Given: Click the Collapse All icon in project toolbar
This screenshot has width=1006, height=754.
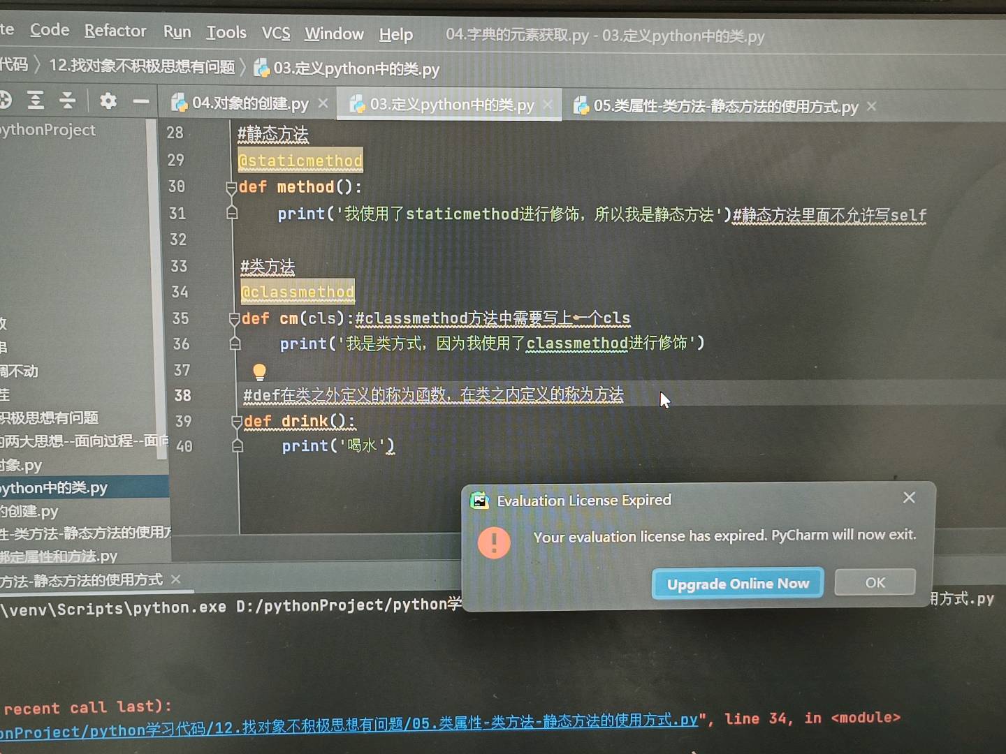Looking at the screenshot, I should tap(67, 100).
